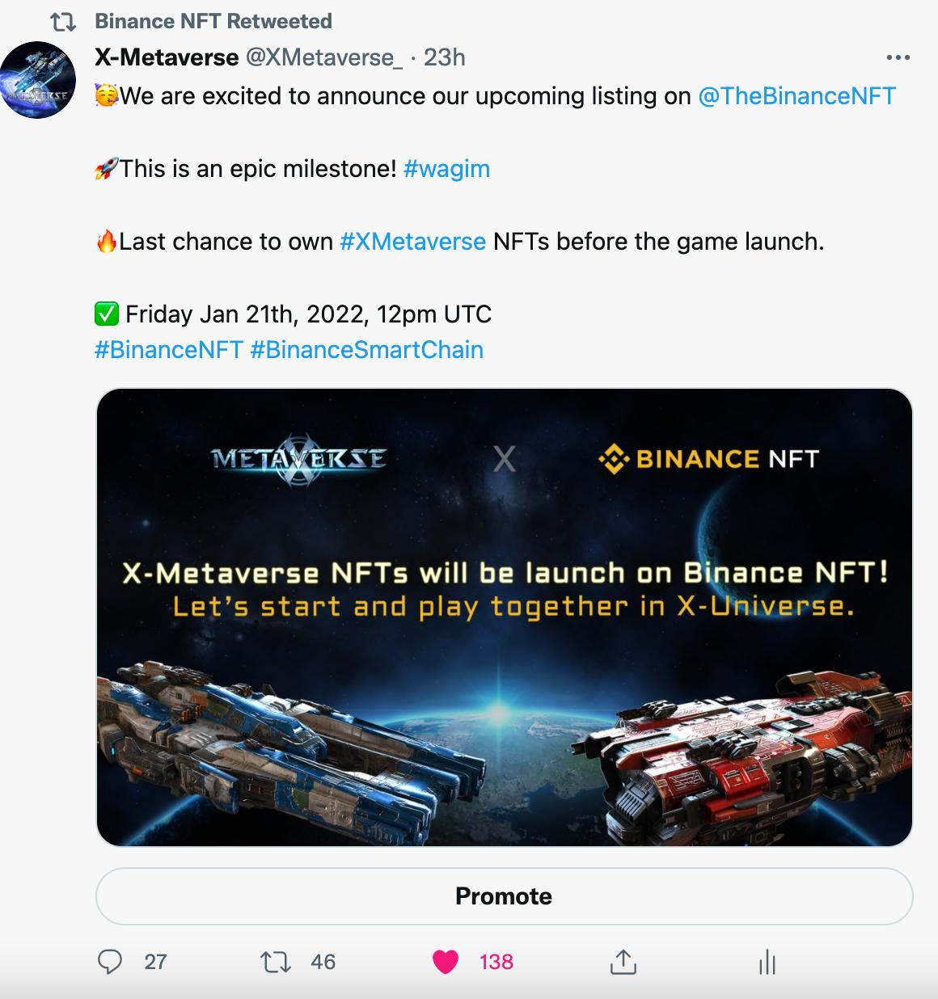Open the tweet by clicking the 23h timestamp

[444, 57]
